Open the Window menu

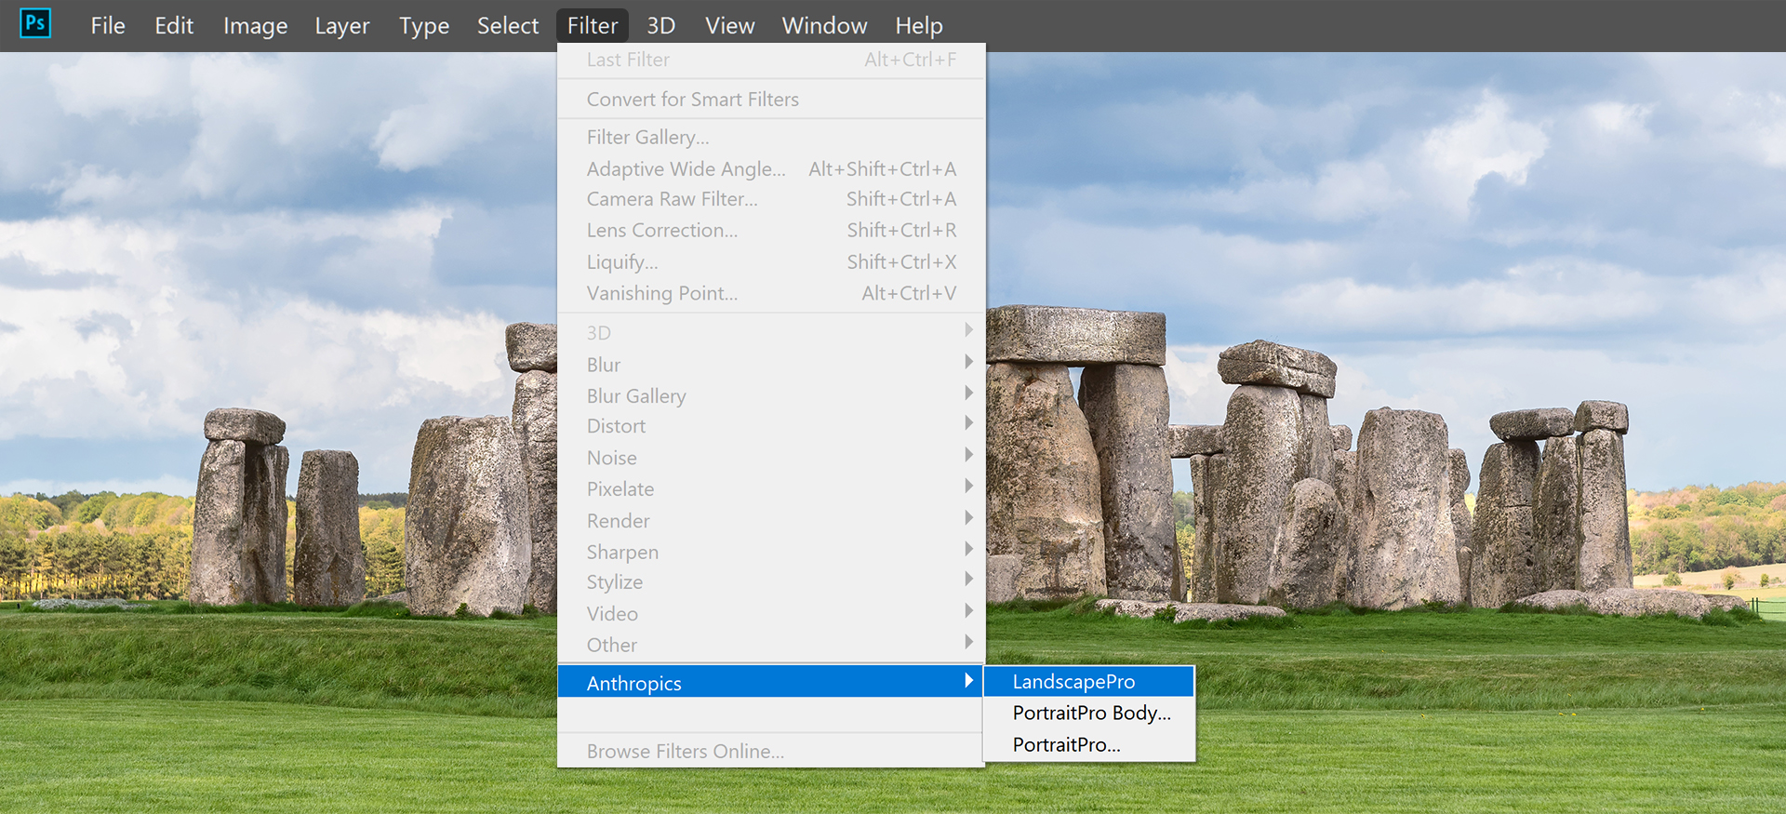pos(824,26)
